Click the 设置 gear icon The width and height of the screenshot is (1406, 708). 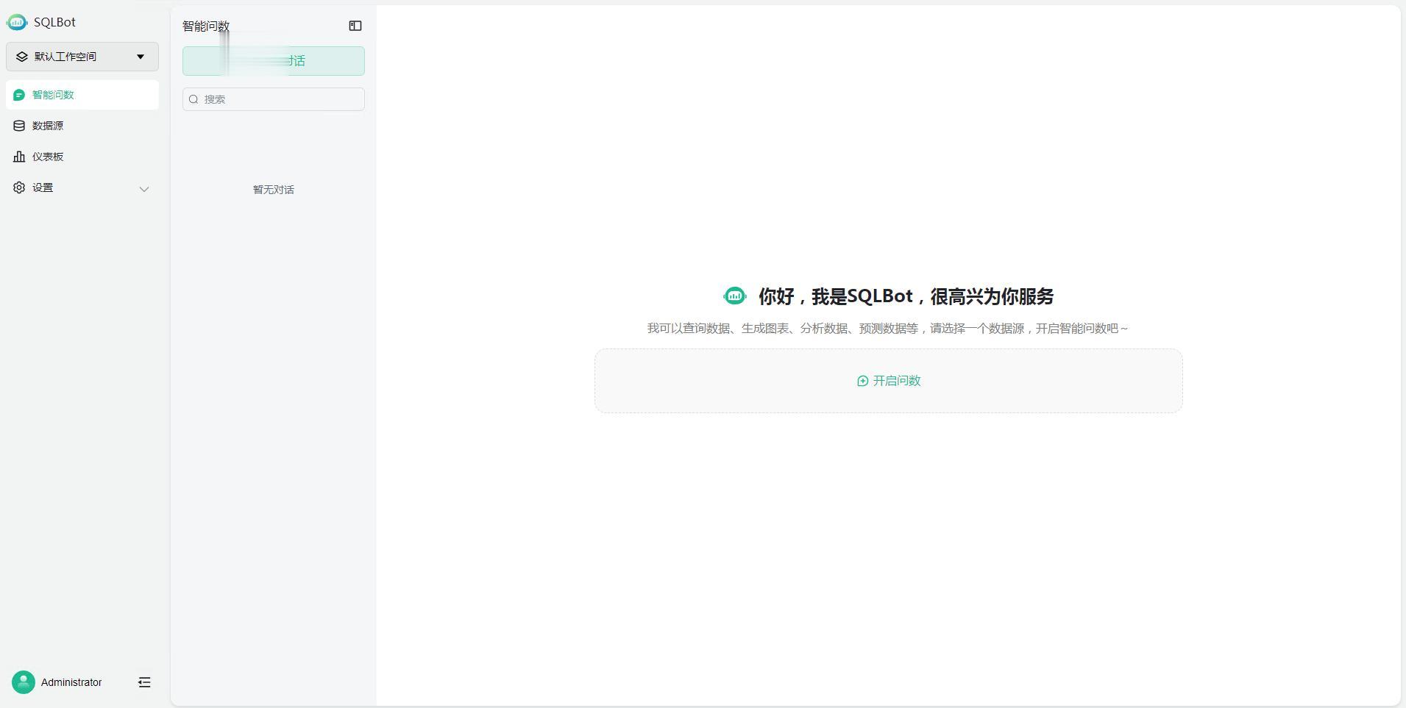click(19, 187)
